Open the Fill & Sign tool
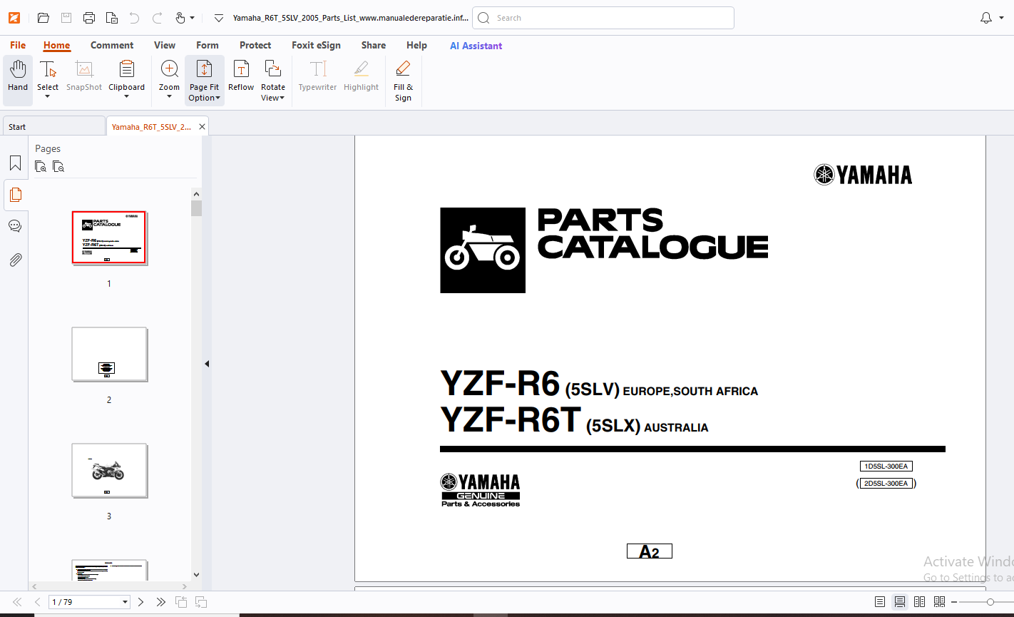The width and height of the screenshot is (1014, 617). [x=403, y=81]
